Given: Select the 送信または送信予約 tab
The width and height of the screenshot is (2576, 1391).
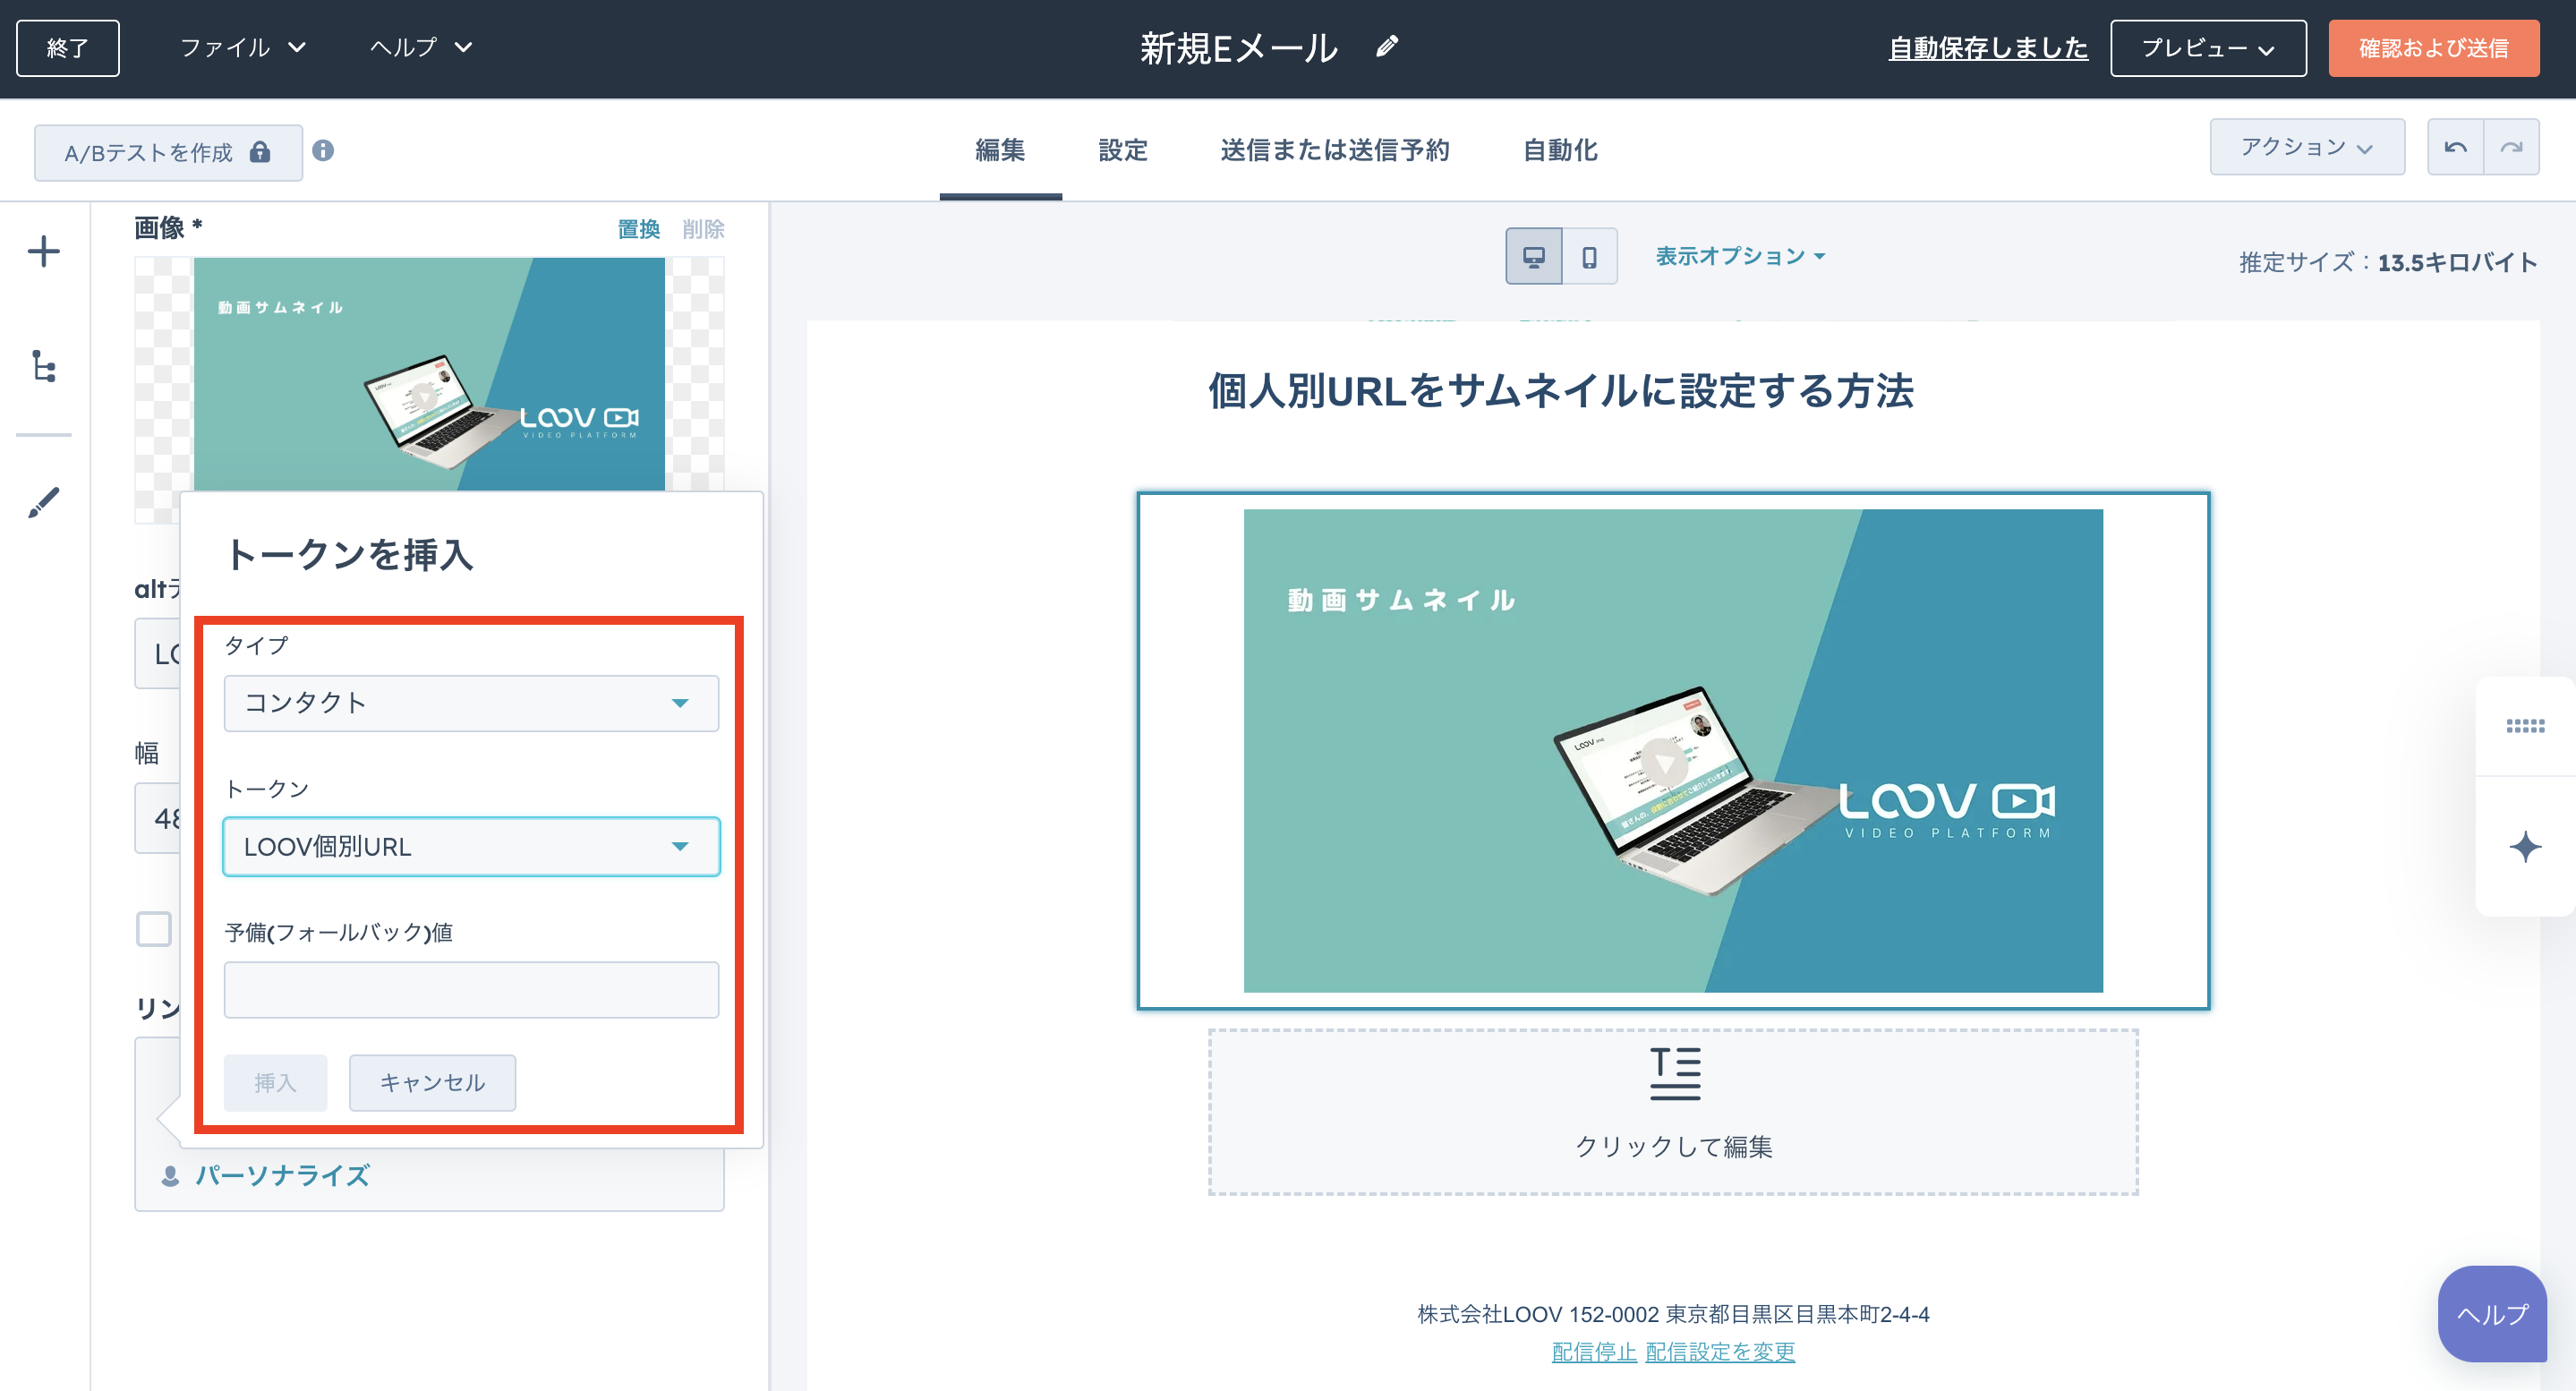Looking at the screenshot, I should pos(1335,150).
